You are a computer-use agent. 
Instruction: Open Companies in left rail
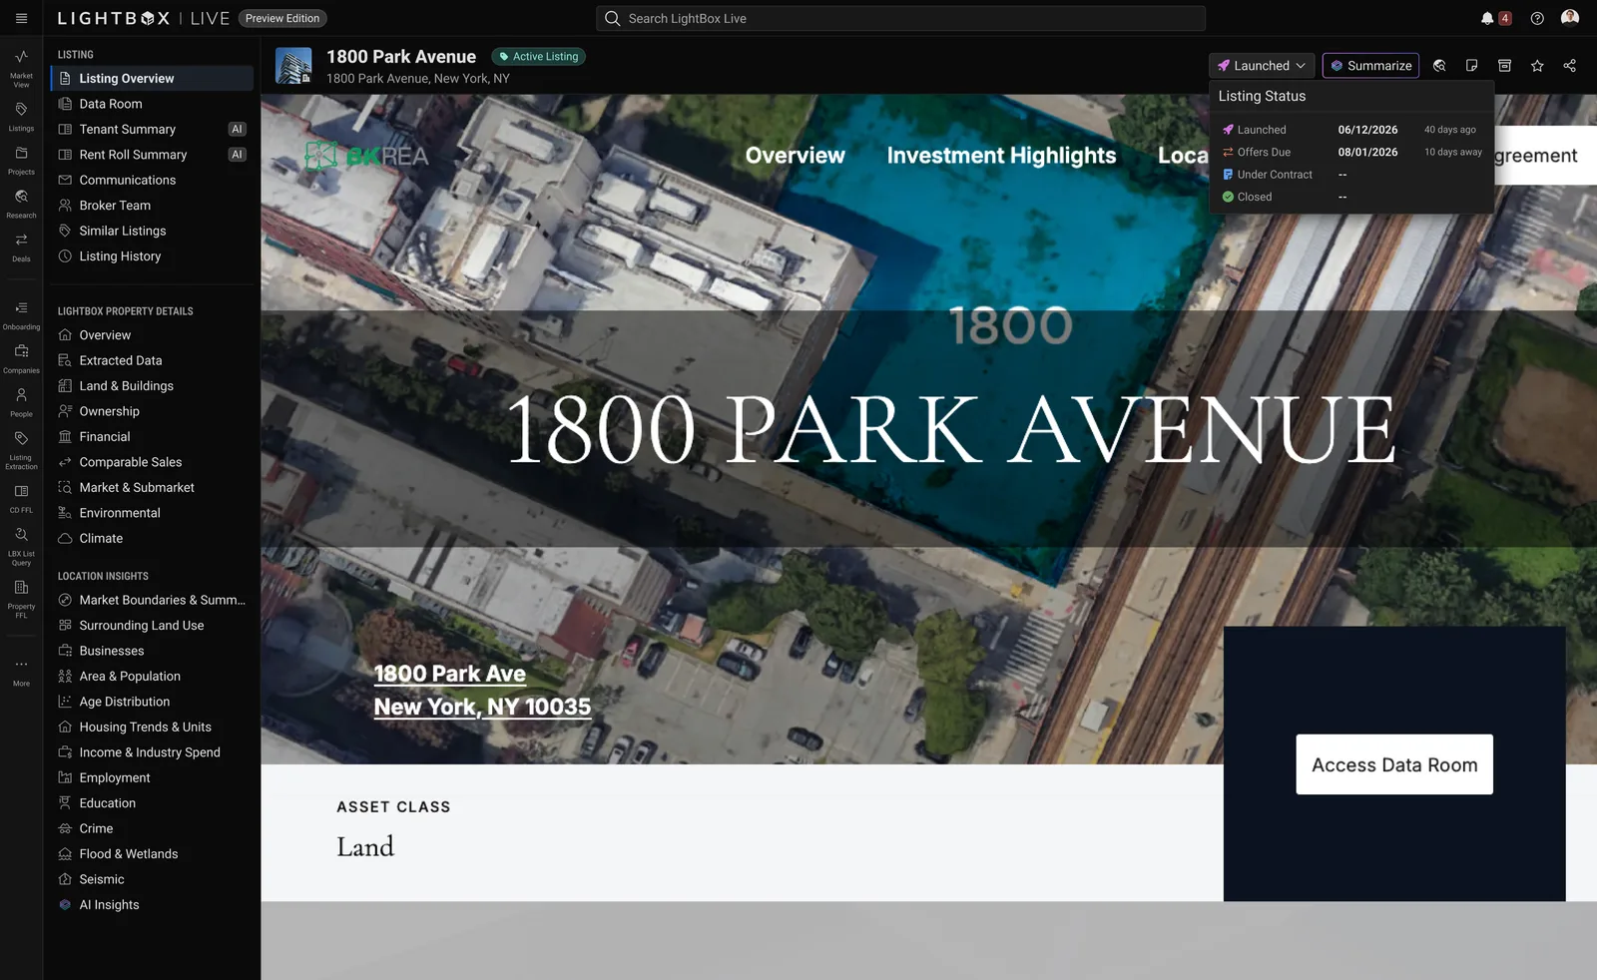pyautogui.click(x=21, y=359)
